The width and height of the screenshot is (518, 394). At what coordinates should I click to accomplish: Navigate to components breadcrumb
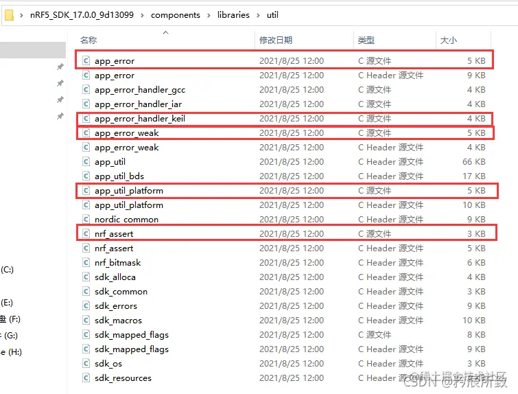(x=176, y=15)
